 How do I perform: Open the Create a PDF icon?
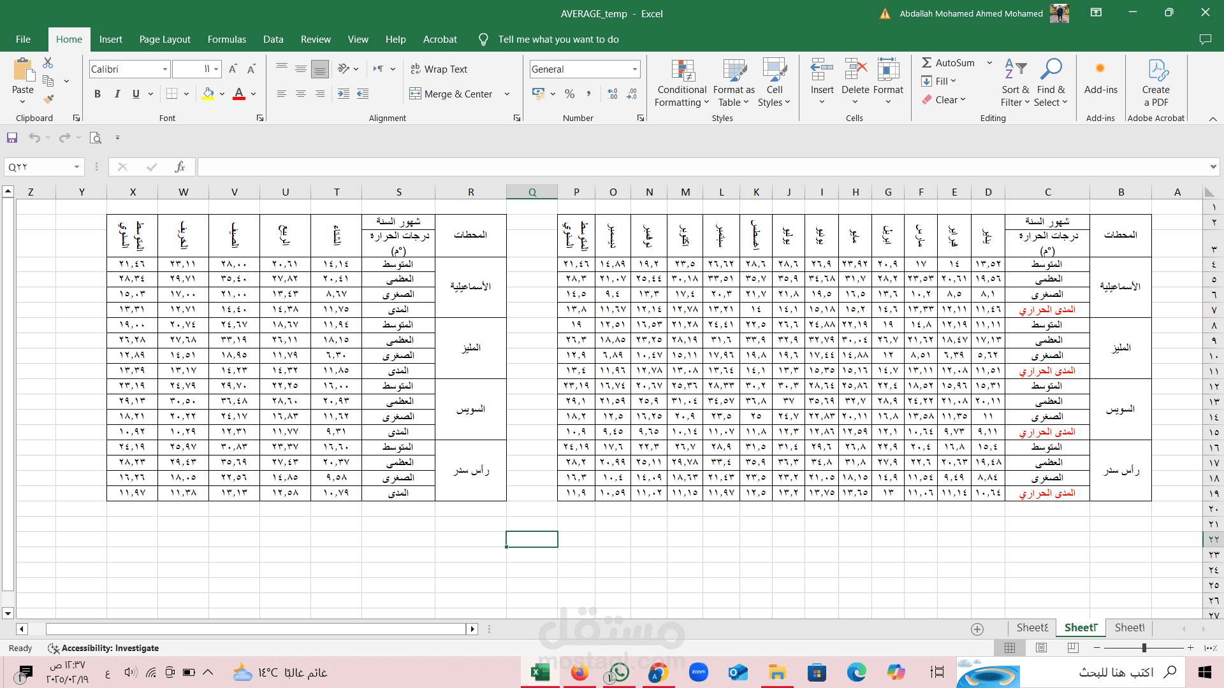point(1156,70)
